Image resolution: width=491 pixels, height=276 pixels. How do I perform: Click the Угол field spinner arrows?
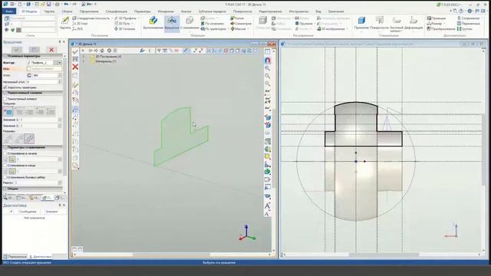60,75
